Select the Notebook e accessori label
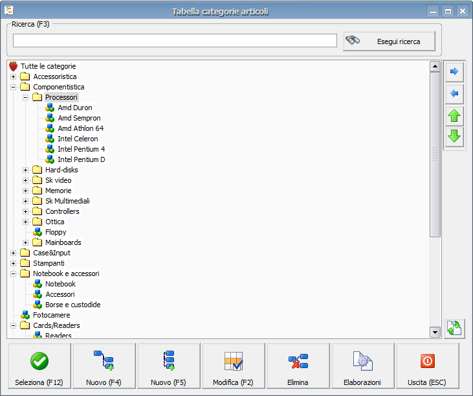Image resolution: width=473 pixels, height=396 pixels. [x=66, y=274]
